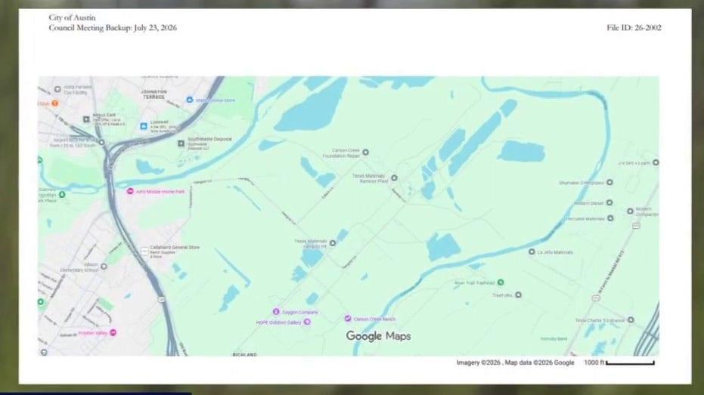Image resolution: width=704 pixels, height=395 pixels.
Task: Click the Airport Blvd ramp pin
Action: [101, 143]
